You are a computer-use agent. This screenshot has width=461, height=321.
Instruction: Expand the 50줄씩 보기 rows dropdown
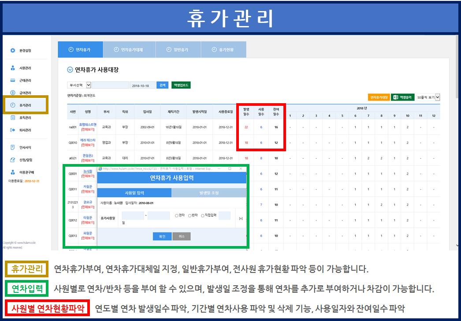438,97
